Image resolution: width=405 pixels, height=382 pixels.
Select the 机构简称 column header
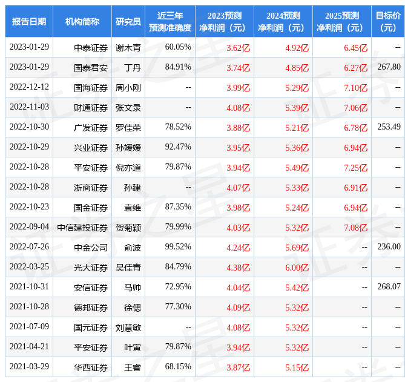pos(82,22)
